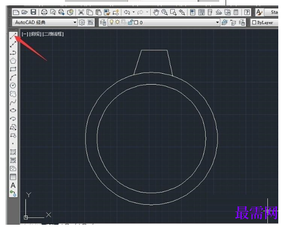Select the Line drawing tool
Viewport: 286px width, 227px height.
13,36
